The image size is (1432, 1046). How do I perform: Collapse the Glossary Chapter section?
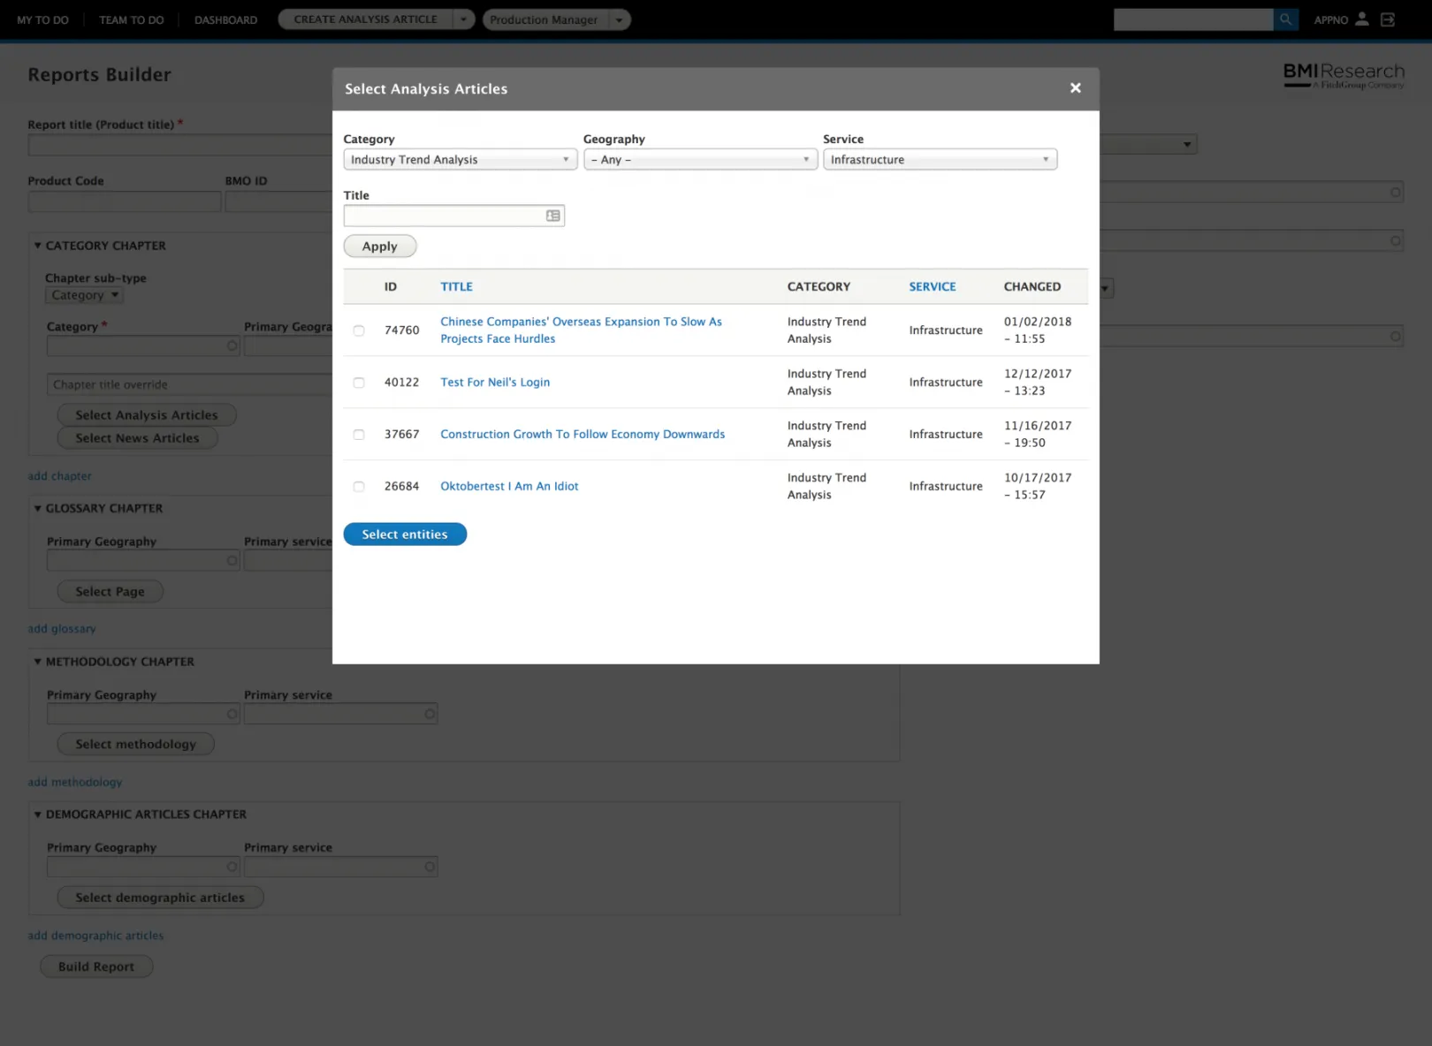click(37, 508)
